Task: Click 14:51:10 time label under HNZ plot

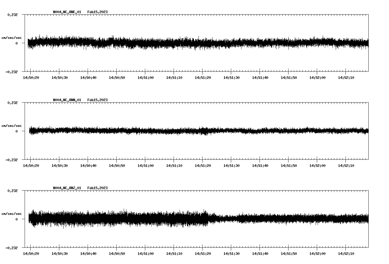Action: point(174,254)
